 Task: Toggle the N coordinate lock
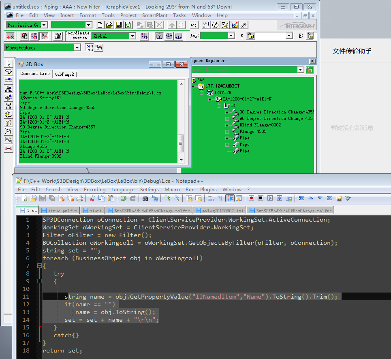tap(310, 36)
